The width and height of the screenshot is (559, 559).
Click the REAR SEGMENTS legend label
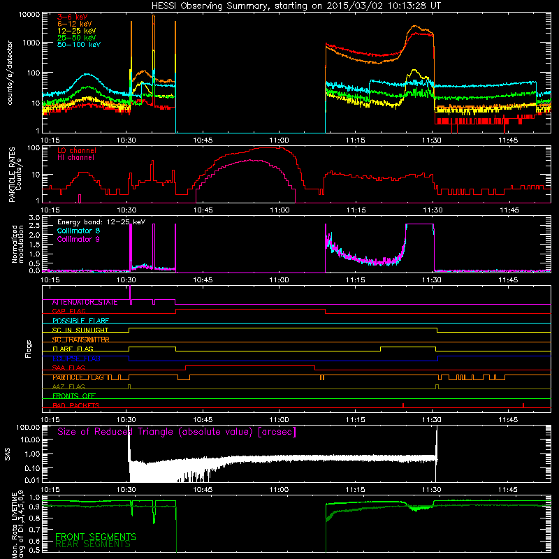93,544
